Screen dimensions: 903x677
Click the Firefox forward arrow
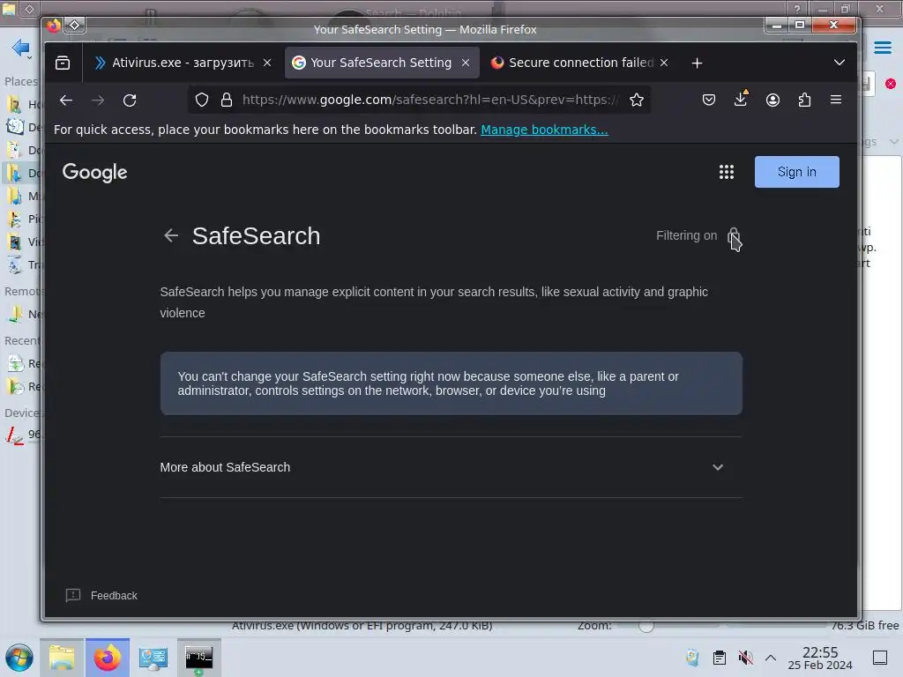[x=98, y=100]
